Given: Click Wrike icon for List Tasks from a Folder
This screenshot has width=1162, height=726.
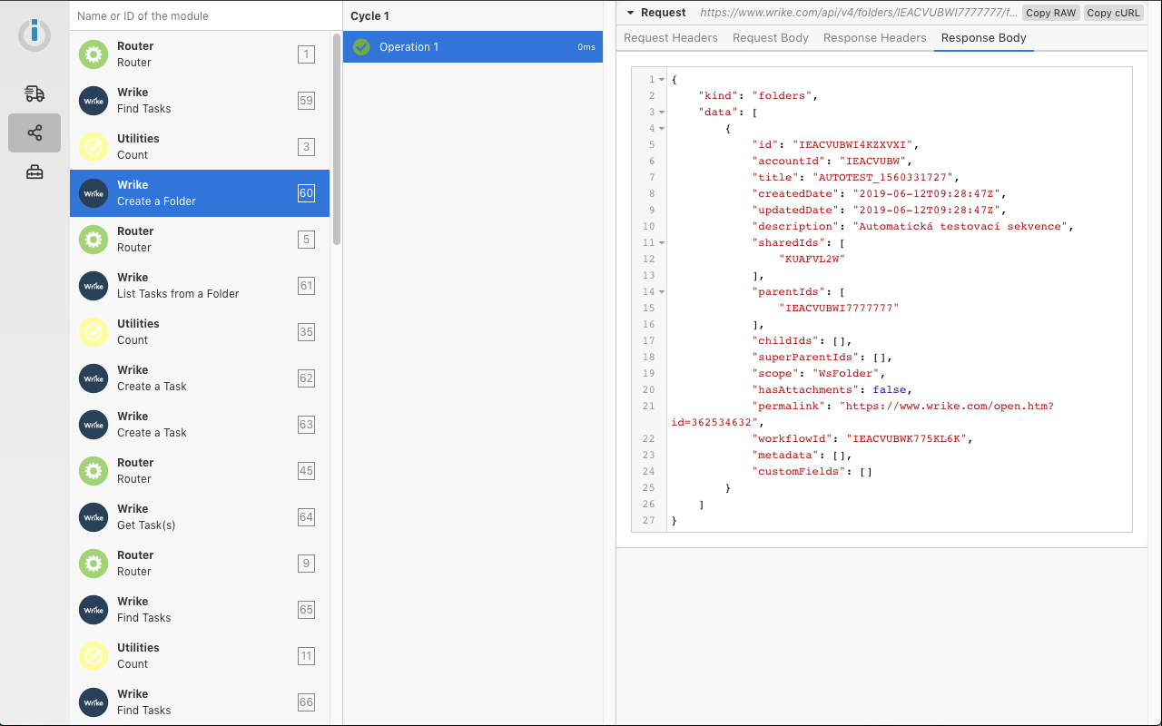Looking at the screenshot, I should click(94, 286).
